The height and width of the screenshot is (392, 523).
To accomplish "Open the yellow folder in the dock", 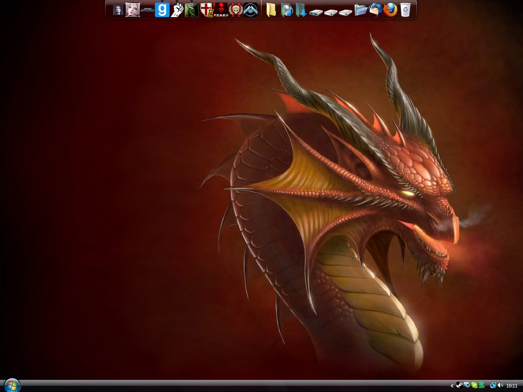I will coord(271,10).
